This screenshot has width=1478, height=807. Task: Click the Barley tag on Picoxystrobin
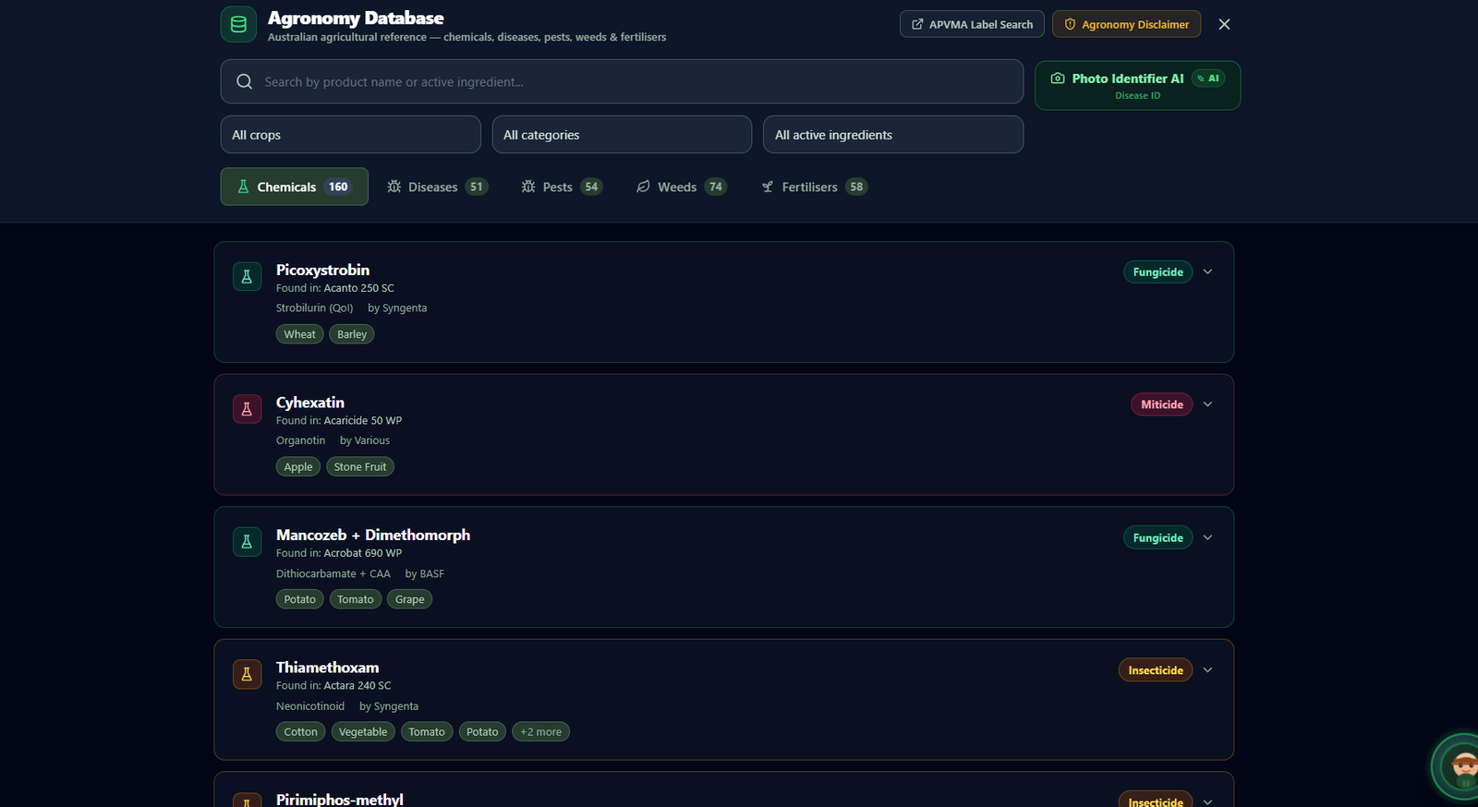point(352,334)
